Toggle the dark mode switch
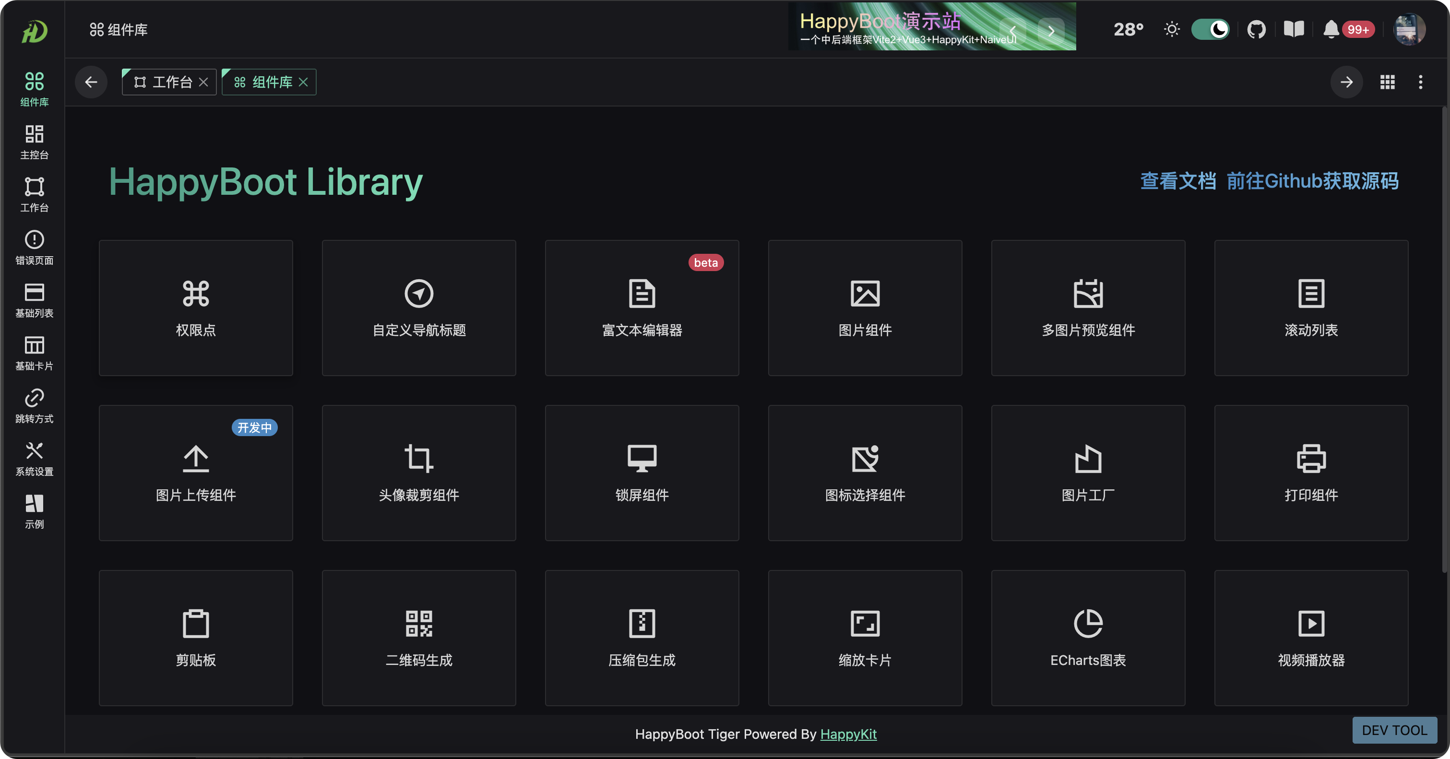1450x759 pixels. coord(1210,29)
